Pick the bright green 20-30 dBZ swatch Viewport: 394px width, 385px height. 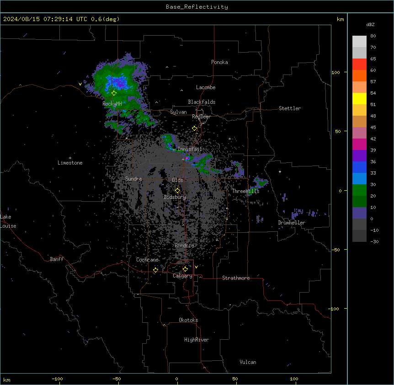(359, 190)
